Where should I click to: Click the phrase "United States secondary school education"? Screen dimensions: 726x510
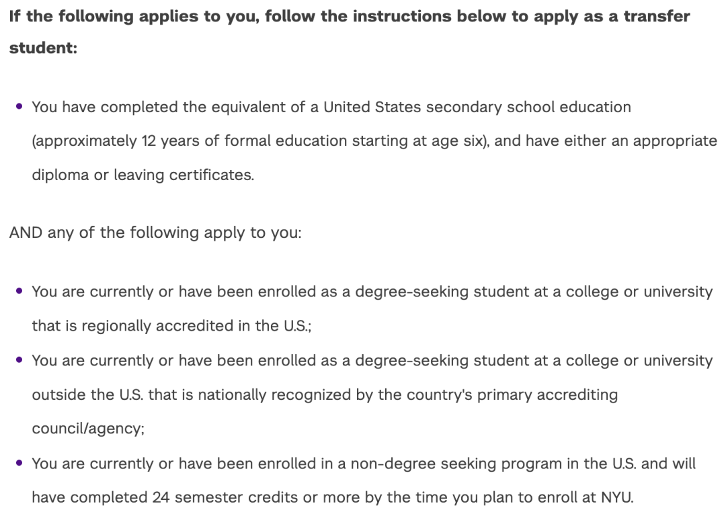477,107
